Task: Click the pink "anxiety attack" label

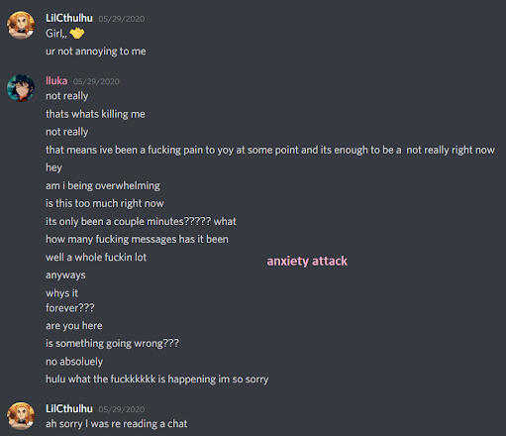Action: click(307, 261)
